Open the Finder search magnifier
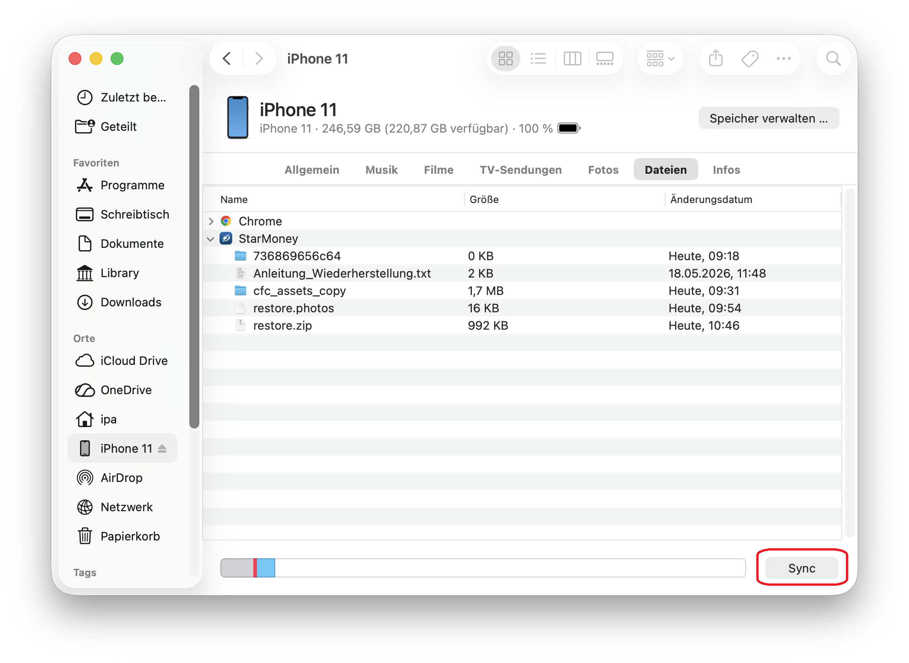This screenshot has width=909, height=663. coord(834,59)
